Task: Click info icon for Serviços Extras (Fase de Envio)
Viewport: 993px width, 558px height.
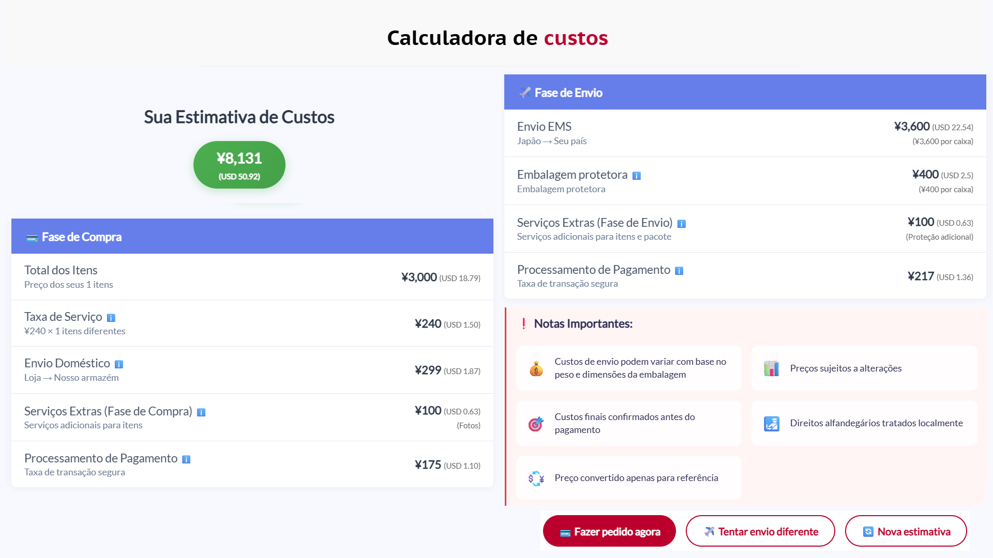Action: click(x=682, y=224)
